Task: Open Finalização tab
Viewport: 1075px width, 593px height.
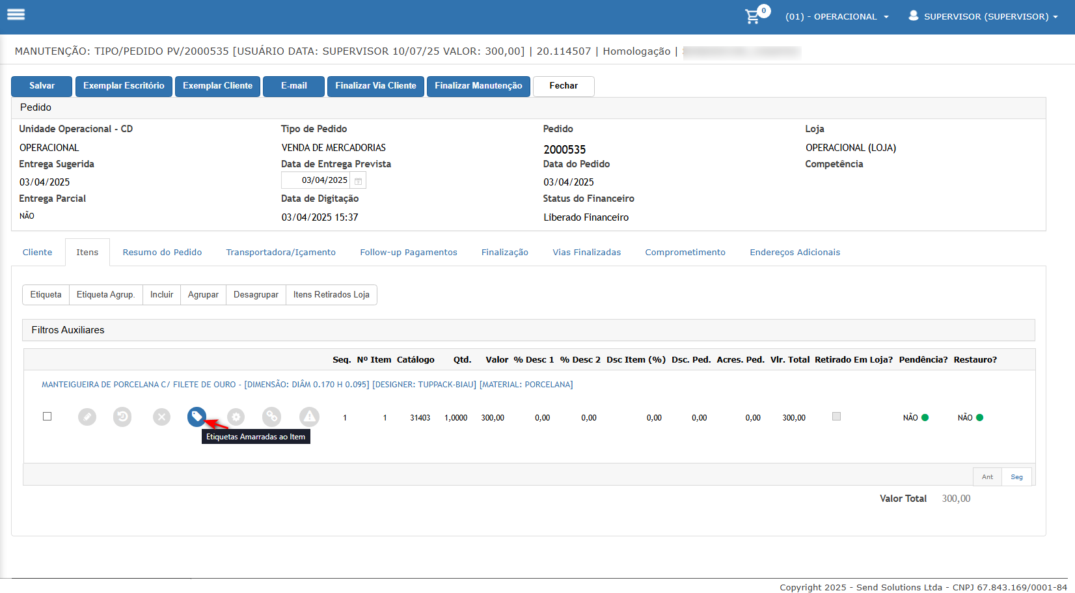Action: pos(505,253)
